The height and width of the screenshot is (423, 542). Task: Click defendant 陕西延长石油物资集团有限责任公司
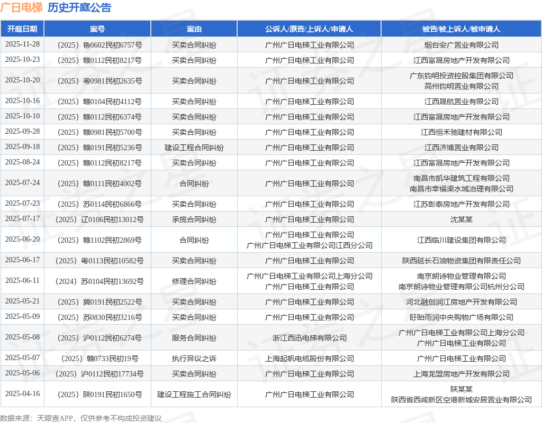coord(461,261)
